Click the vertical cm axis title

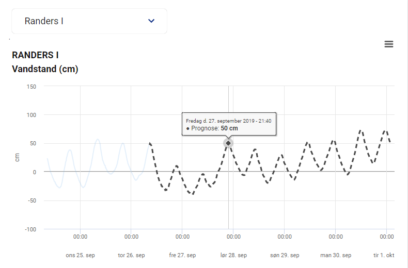[18, 158]
